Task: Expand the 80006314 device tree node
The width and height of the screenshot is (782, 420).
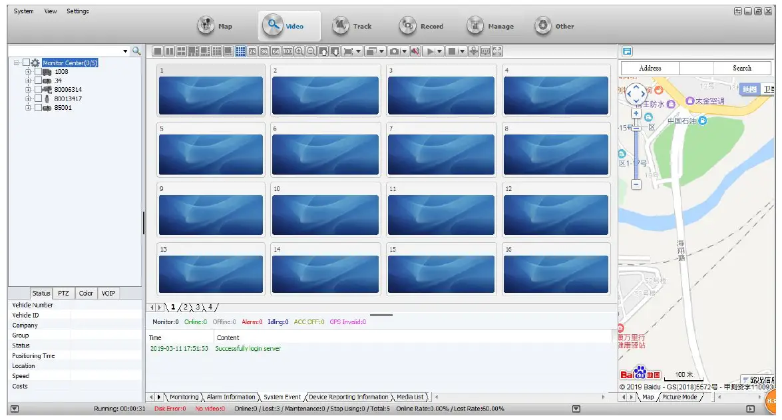Action: [29, 89]
